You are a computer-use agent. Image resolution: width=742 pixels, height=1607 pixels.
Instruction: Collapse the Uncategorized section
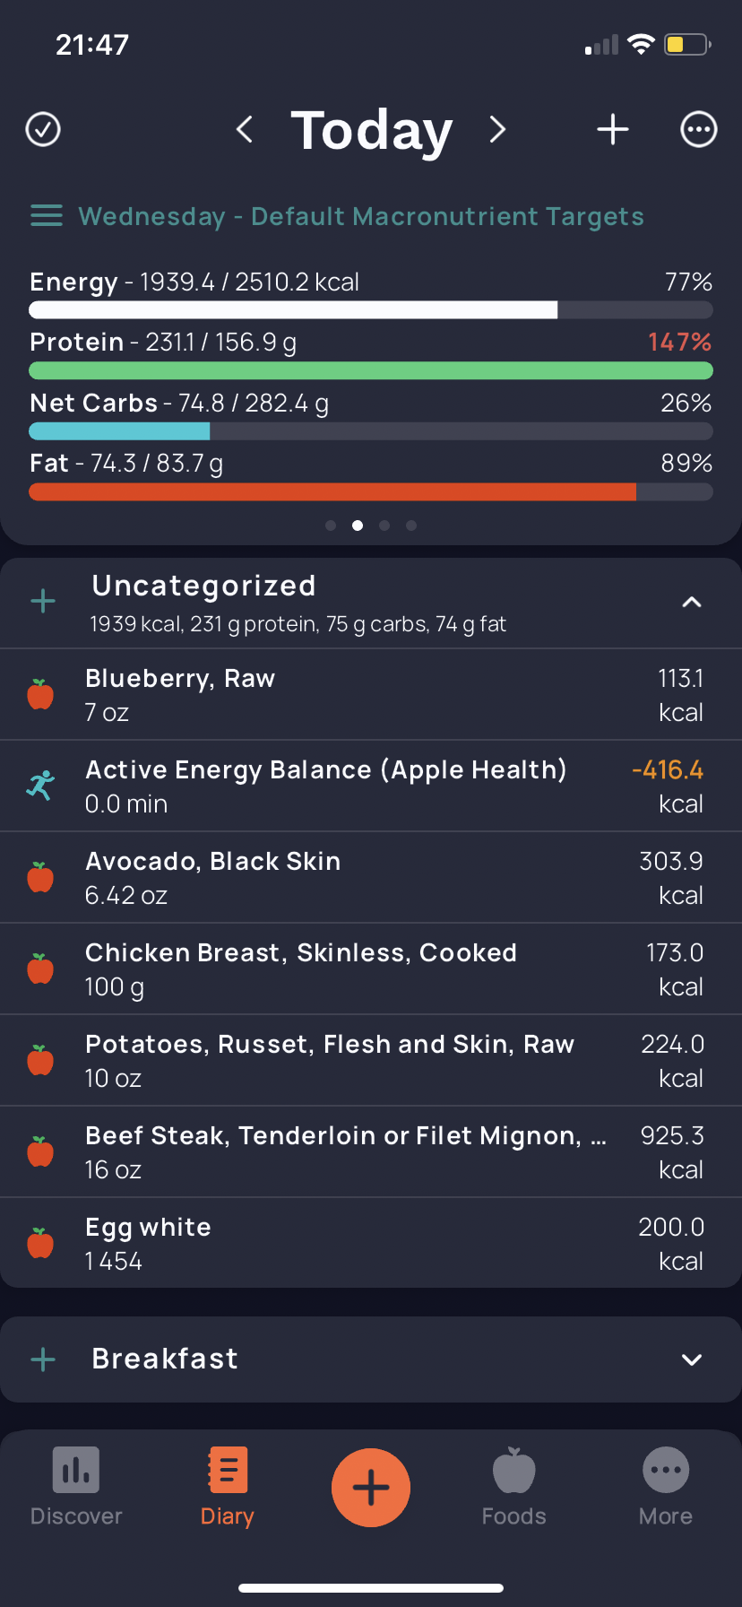pos(691,602)
